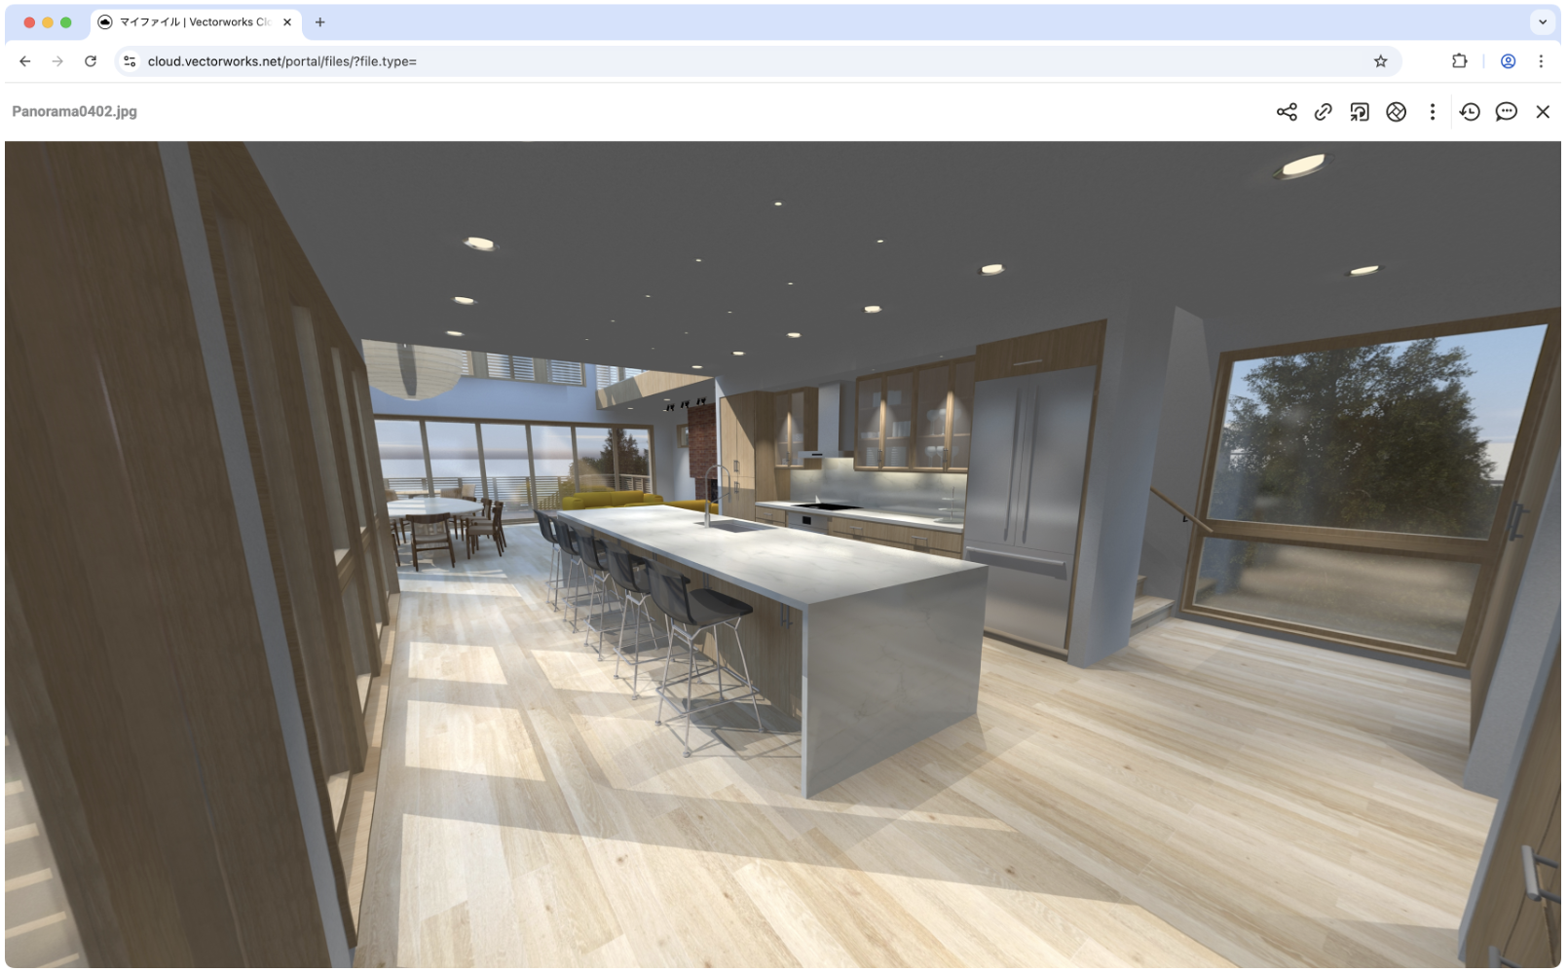Go back to the previous page

click(25, 61)
